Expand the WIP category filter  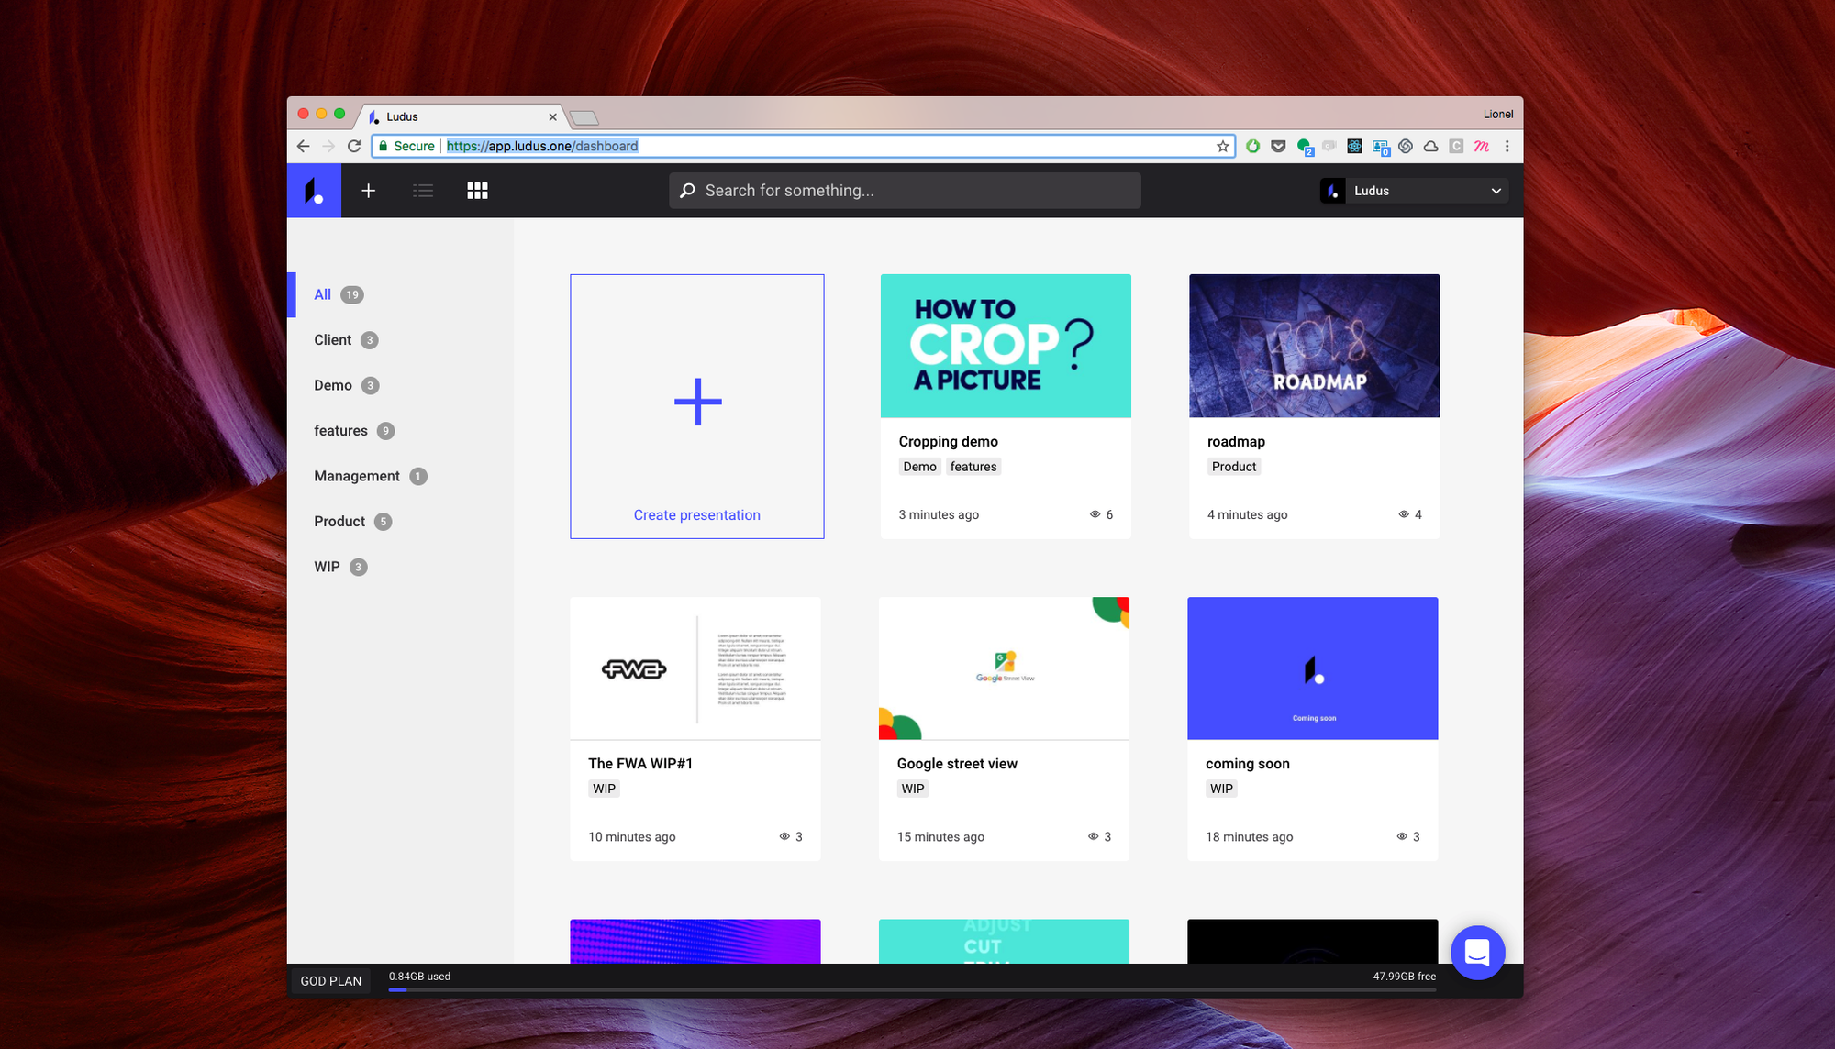click(328, 566)
